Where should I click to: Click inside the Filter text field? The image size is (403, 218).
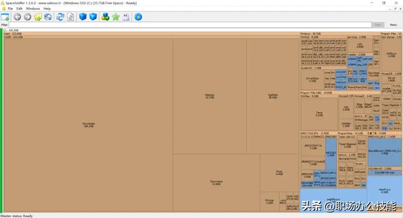[x=190, y=25]
